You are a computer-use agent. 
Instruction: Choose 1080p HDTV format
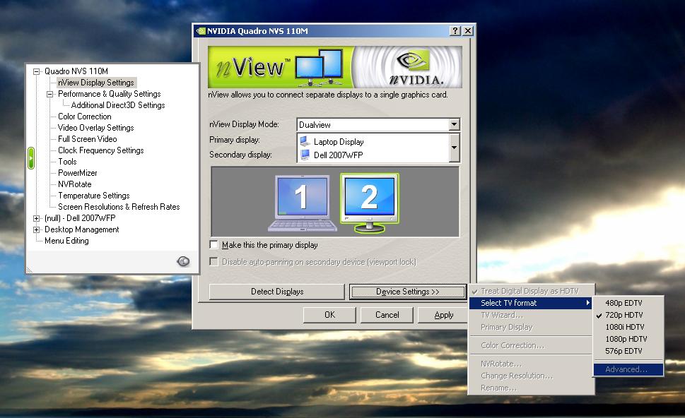(x=628, y=339)
